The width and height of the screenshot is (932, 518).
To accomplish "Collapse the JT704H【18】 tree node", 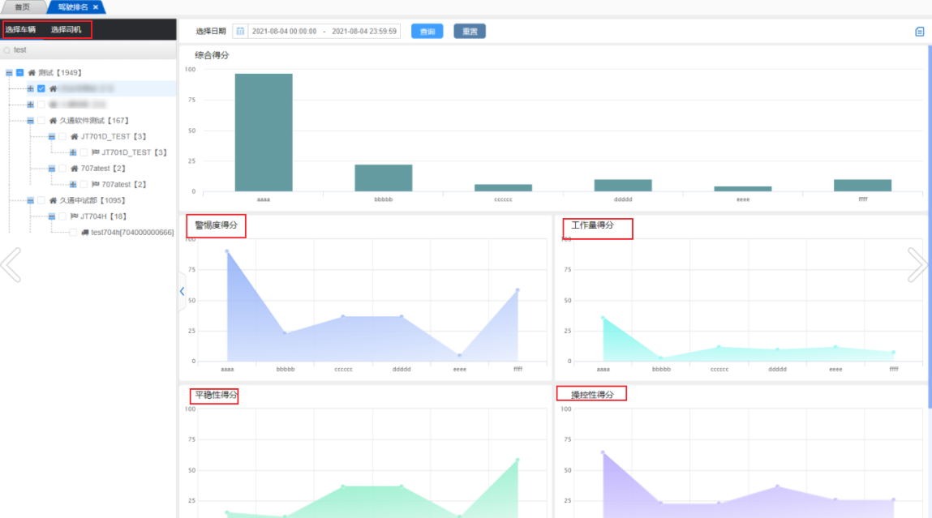I will tap(51, 216).
